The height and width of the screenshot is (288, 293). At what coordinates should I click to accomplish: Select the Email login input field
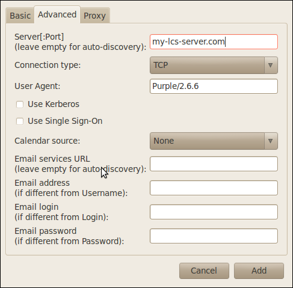[214, 212]
